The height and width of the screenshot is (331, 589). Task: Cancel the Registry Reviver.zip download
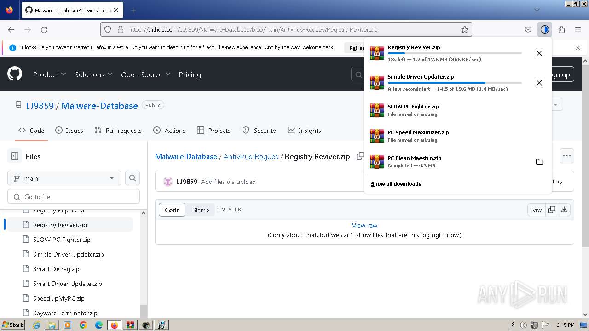[539, 53]
